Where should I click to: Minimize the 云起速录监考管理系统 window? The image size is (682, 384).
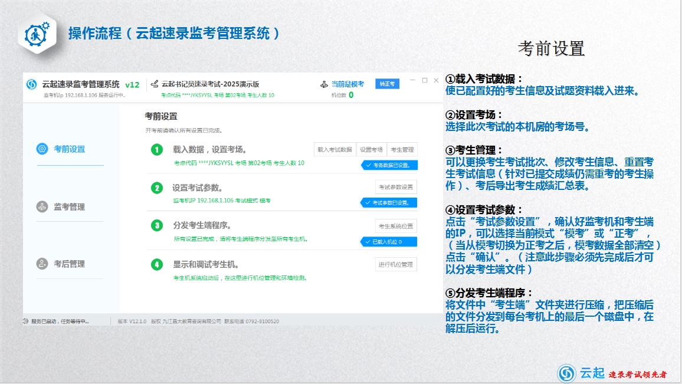point(412,80)
